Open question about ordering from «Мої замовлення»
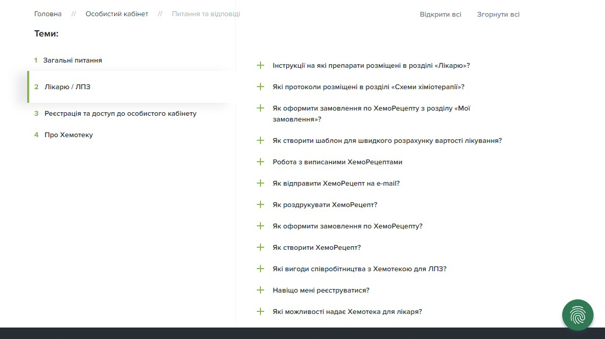Screen dimensions: 605x339 click(x=371, y=114)
